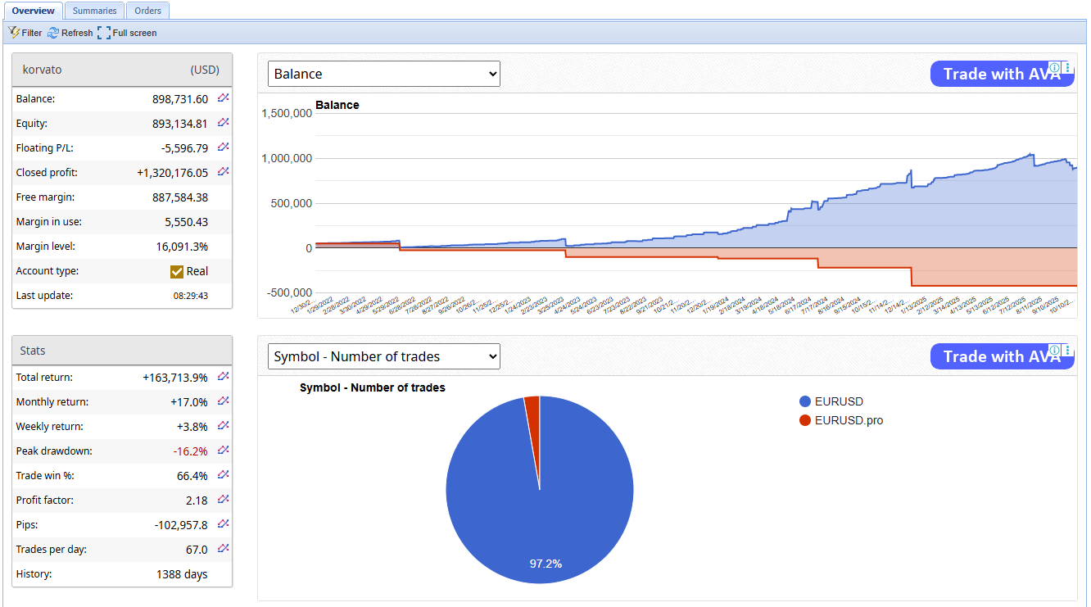Screen dimensions: 1091x607
Task: Click the Trades per day chart icon
Action: point(223,549)
